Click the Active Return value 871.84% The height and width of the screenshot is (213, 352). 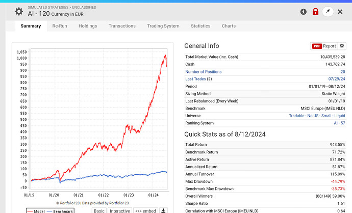[x=337, y=159]
